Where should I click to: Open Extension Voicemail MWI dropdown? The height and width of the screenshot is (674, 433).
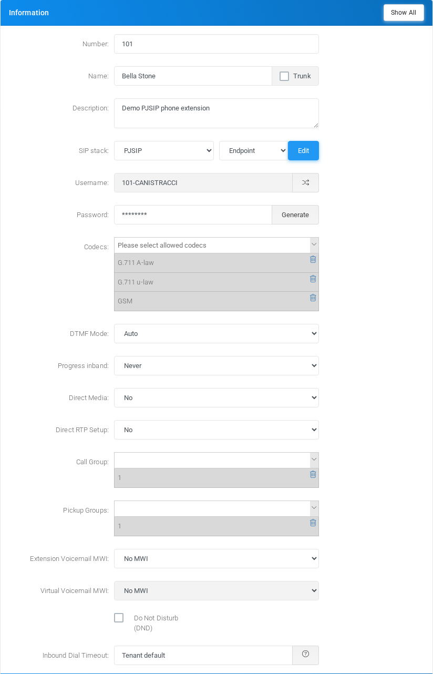click(217, 558)
